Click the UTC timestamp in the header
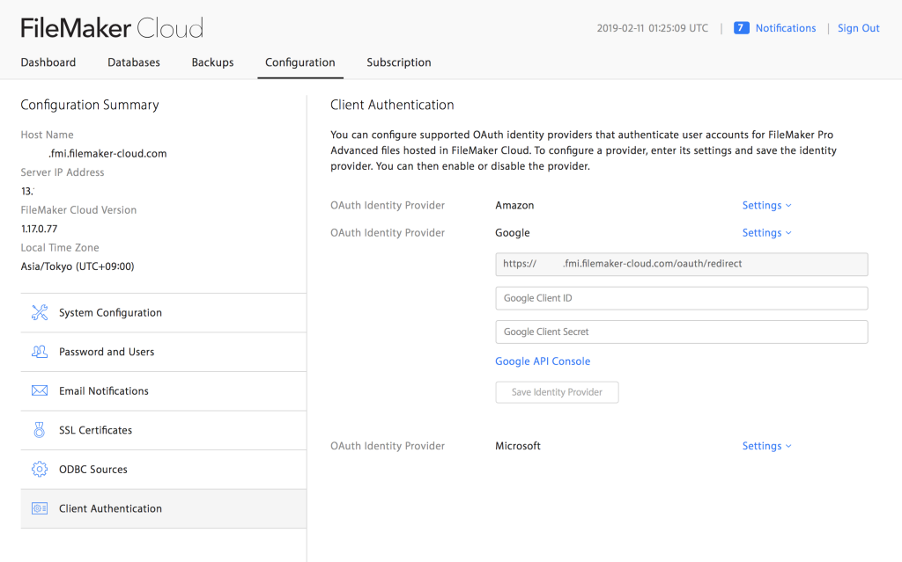Screen dimensions: 902x562 pyautogui.click(x=653, y=27)
